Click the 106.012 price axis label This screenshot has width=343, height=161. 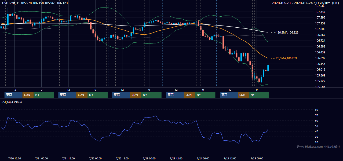coord(320,69)
